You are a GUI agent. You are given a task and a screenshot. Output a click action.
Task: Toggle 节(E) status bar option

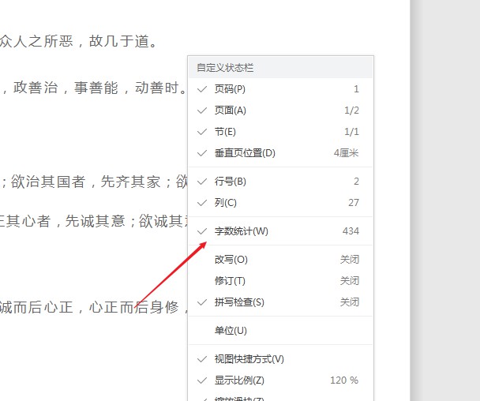coord(280,132)
